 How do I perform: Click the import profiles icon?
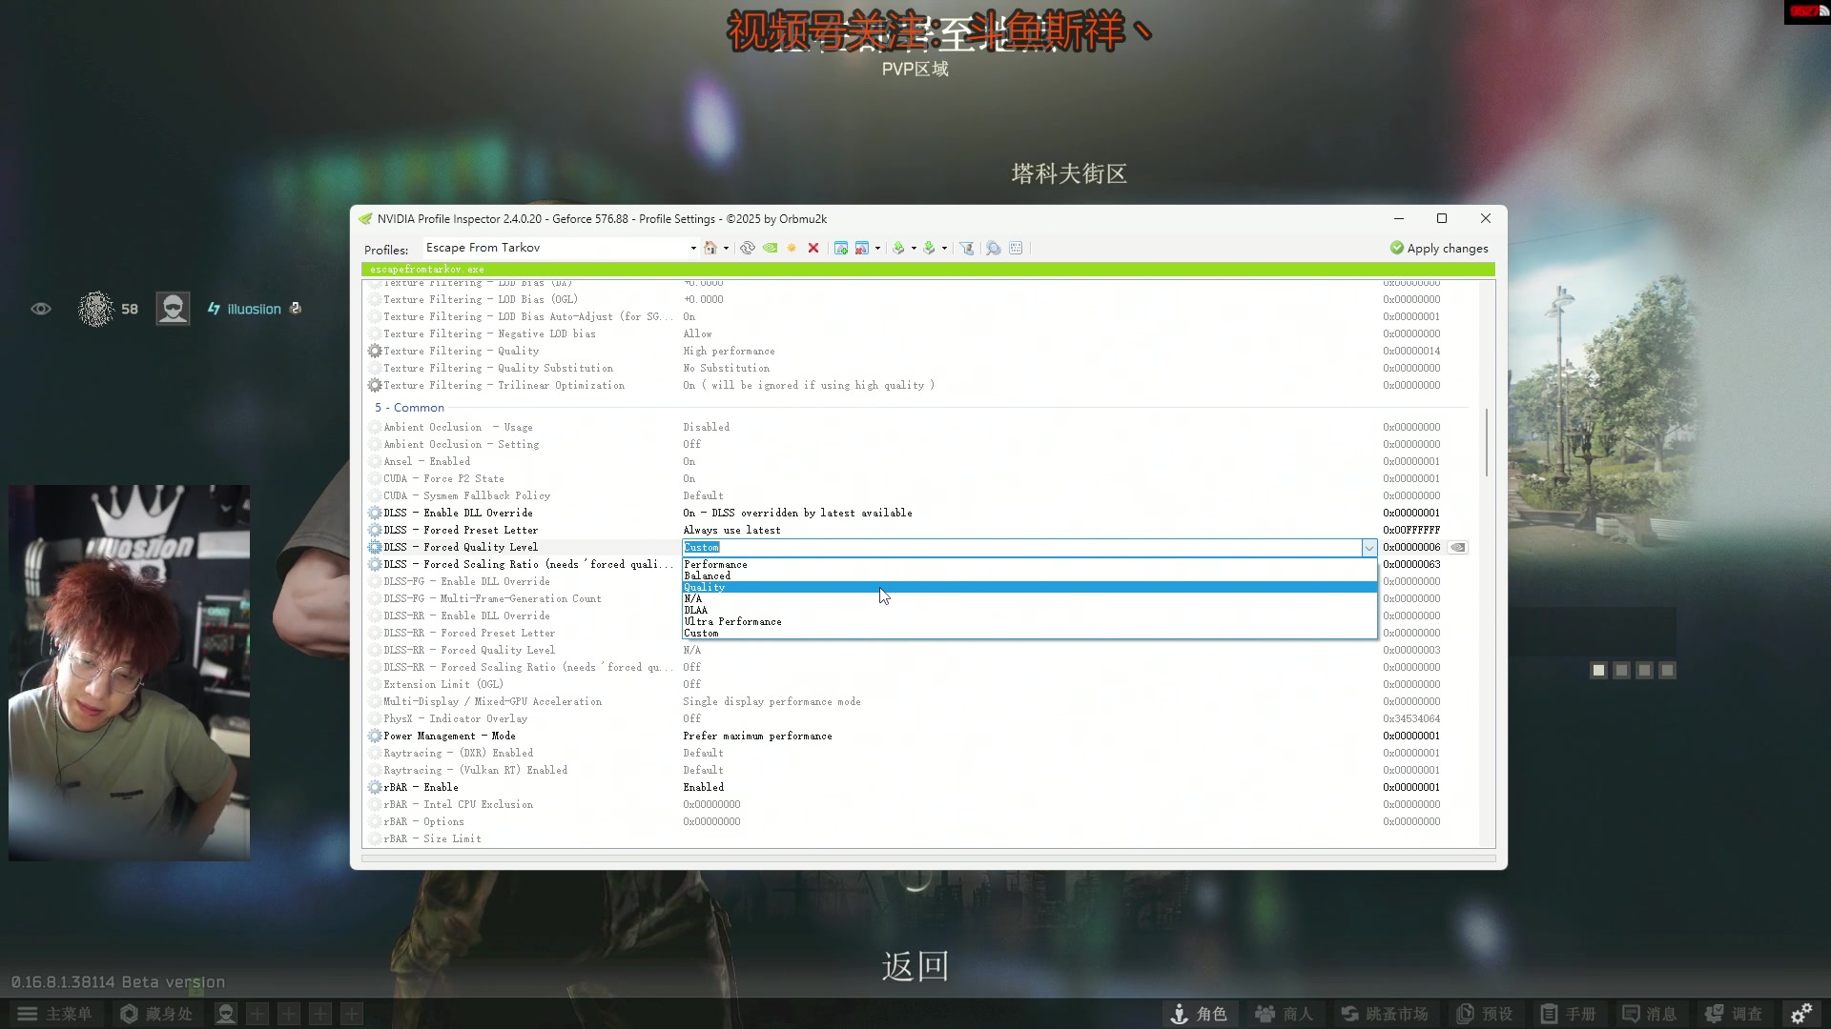click(x=929, y=248)
